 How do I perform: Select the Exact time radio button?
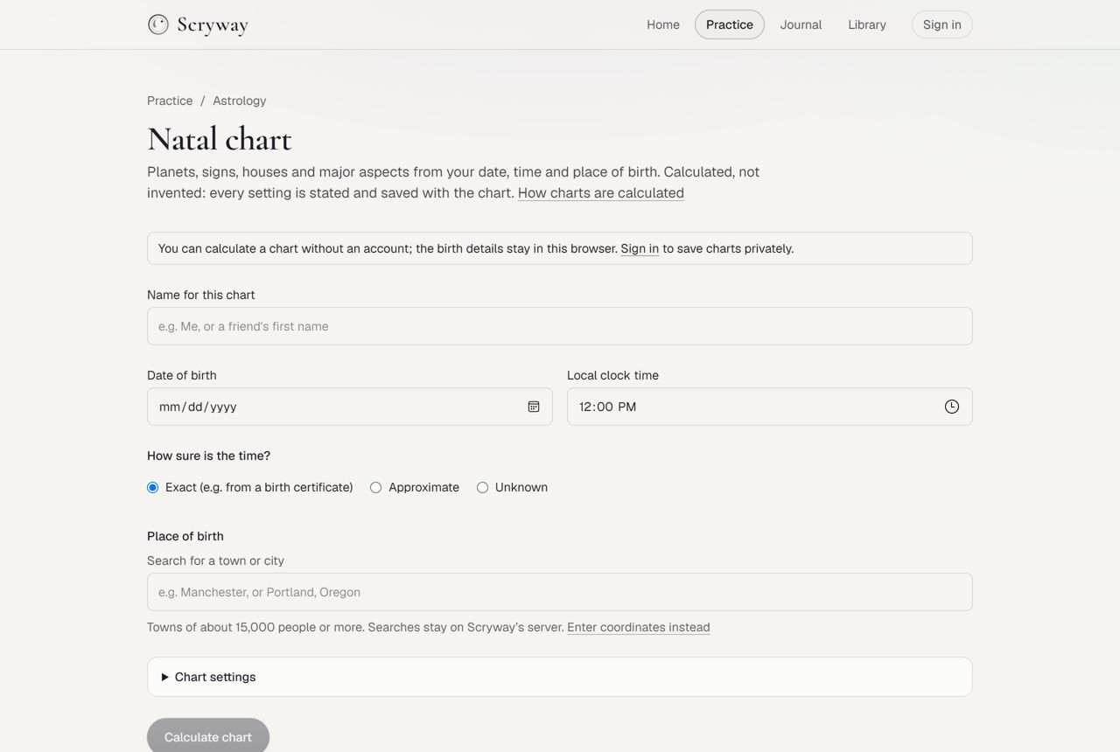click(153, 487)
